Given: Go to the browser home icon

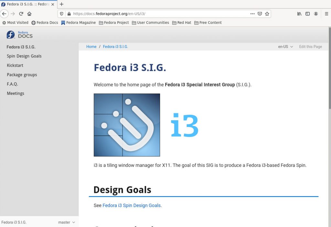Looking at the screenshot, I should (29, 14).
